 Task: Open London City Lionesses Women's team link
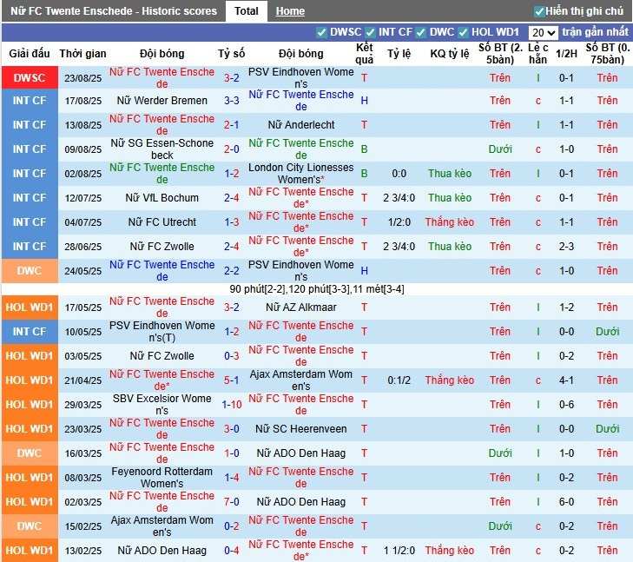point(301,173)
